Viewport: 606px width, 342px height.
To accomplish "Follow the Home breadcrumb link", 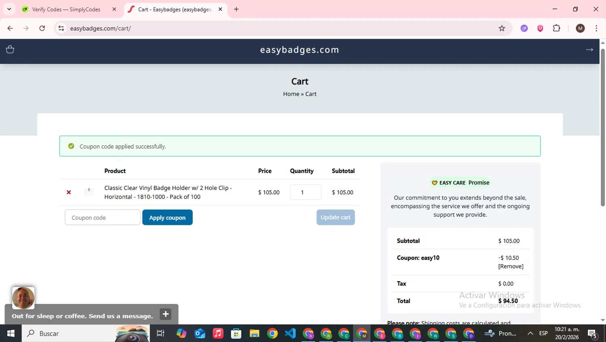I will [291, 94].
